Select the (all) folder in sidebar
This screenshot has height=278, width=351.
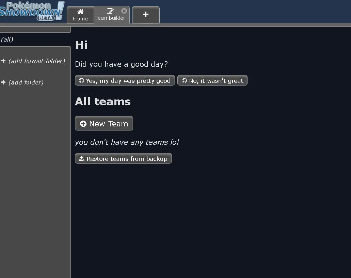tap(7, 40)
